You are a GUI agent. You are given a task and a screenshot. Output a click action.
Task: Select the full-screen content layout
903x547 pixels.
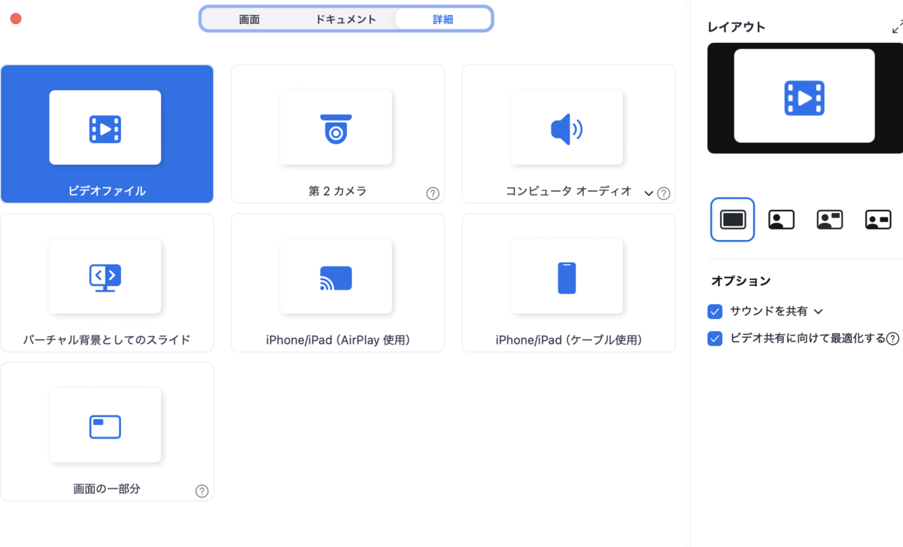pos(732,219)
